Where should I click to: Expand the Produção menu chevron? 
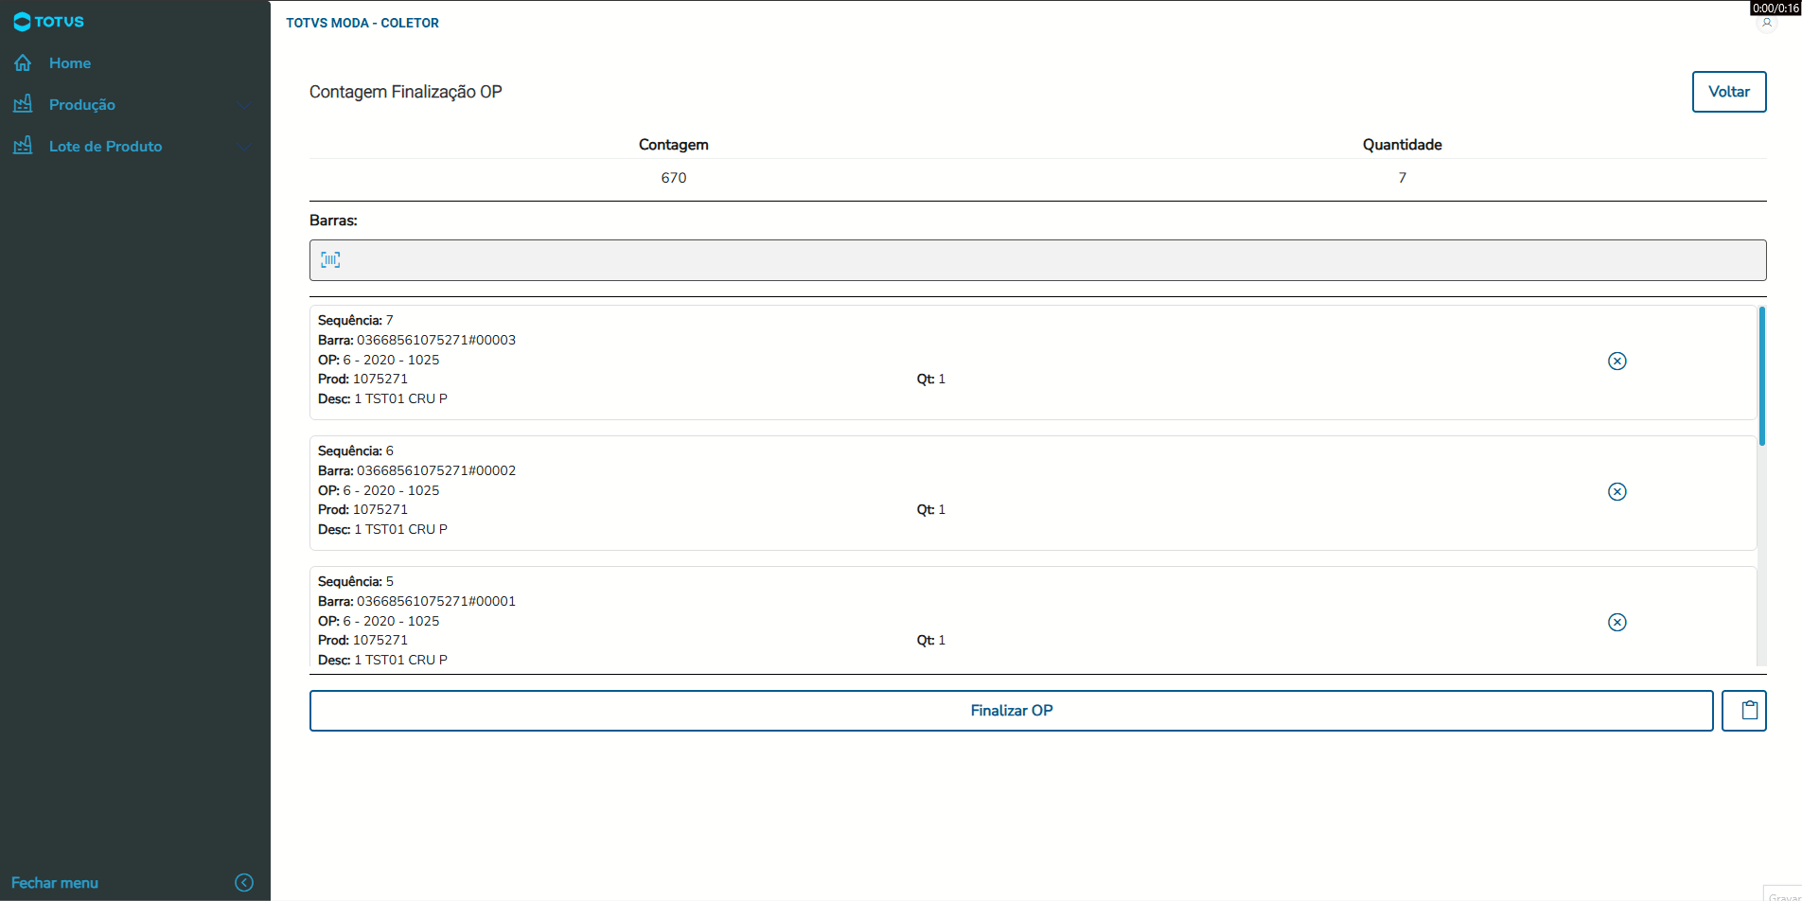click(x=245, y=105)
